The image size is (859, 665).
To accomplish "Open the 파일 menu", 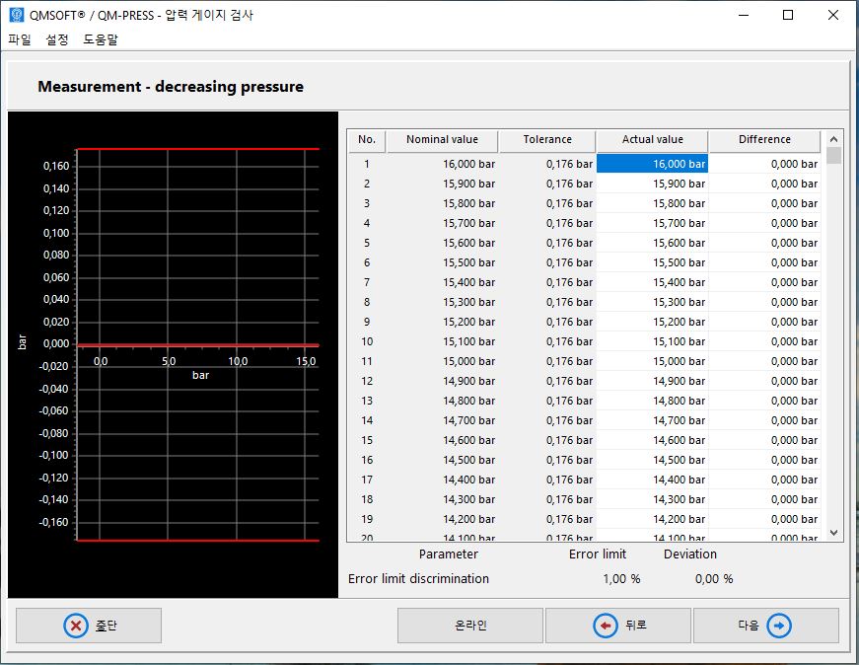I will tap(20, 39).
